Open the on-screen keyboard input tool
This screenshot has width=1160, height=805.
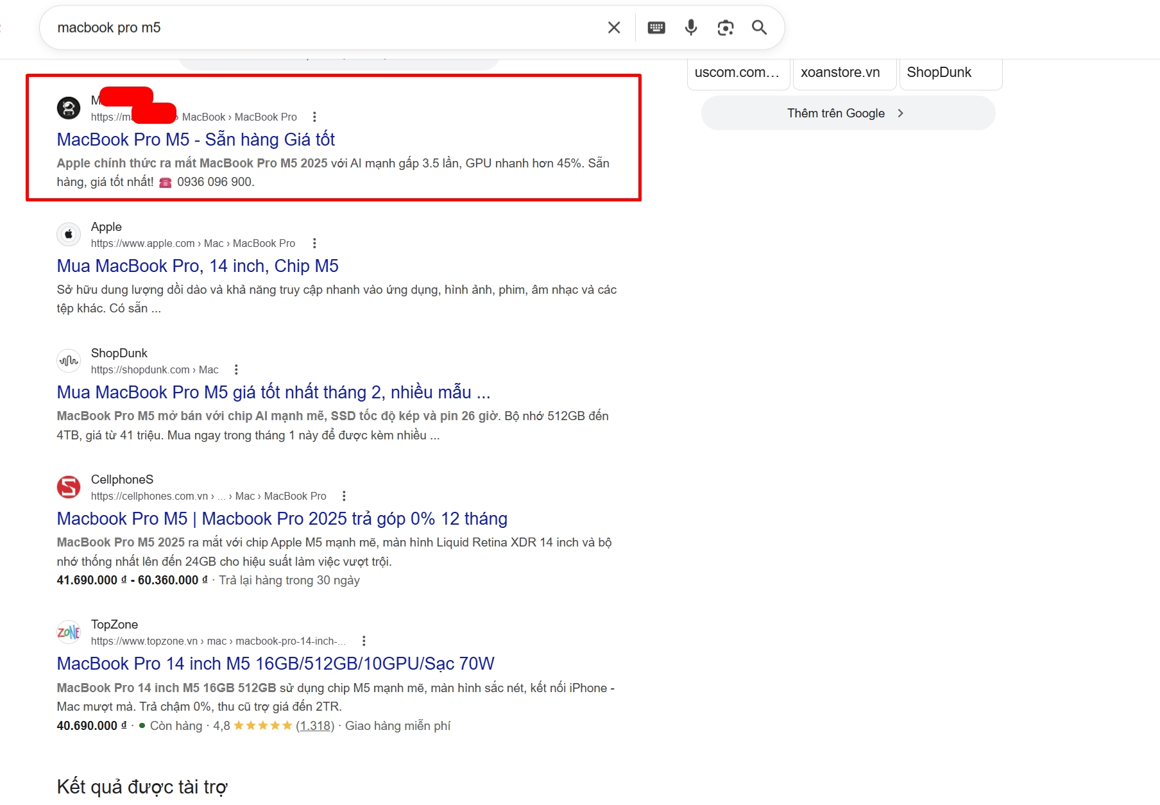[x=656, y=28]
